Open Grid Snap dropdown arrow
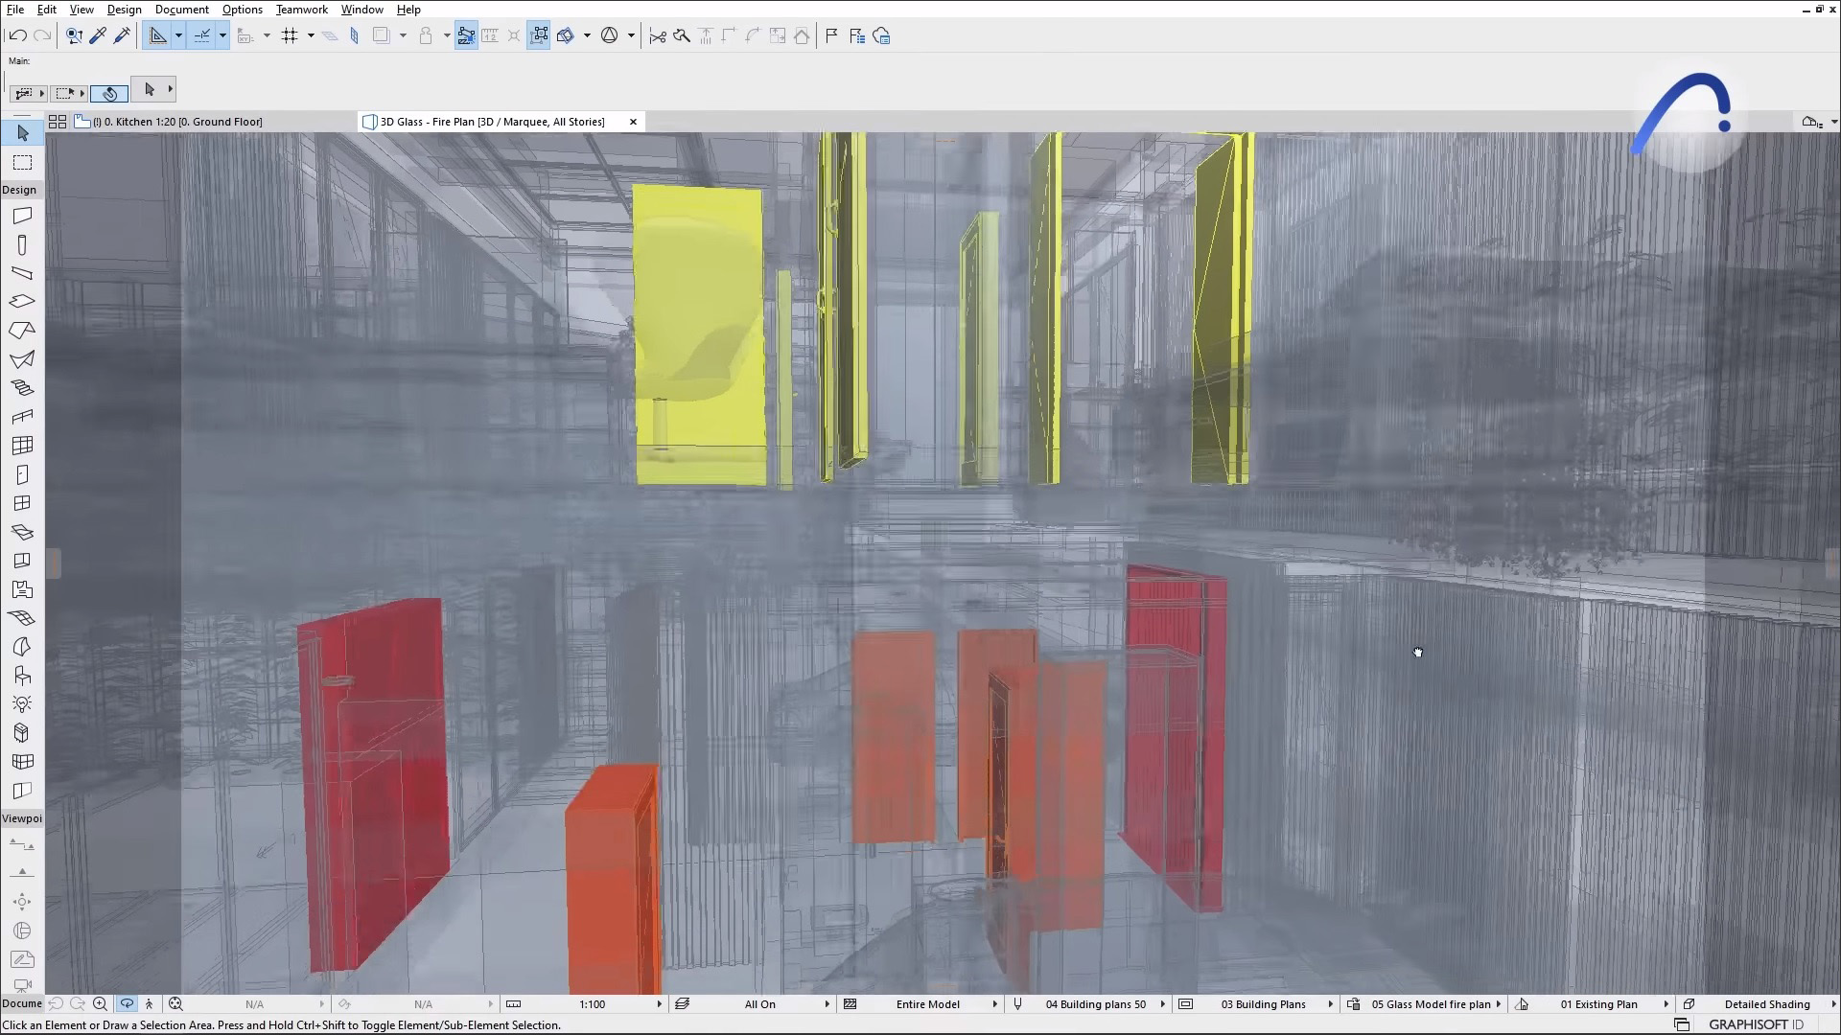1841x1035 pixels. pos(311,35)
